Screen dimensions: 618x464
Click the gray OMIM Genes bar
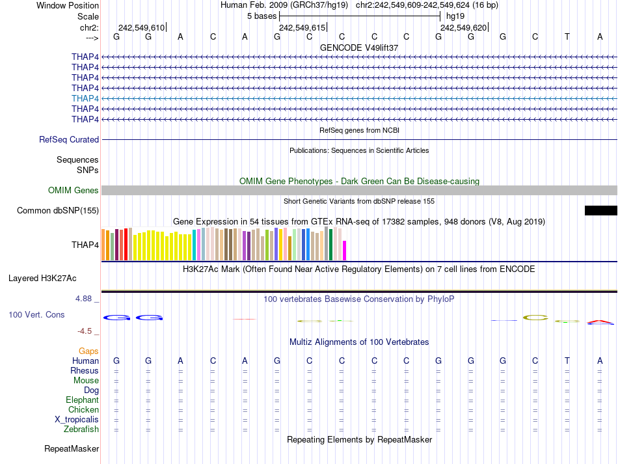point(359,191)
